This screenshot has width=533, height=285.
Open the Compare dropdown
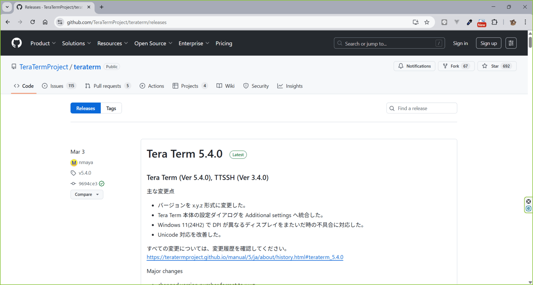point(87,194)
